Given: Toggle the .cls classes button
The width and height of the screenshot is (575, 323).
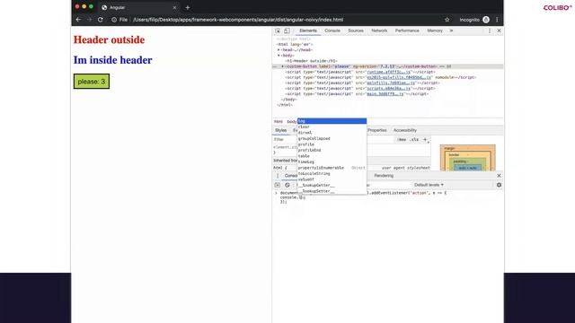Looking at the screenshot, I should pyautogui.click(x=414, y=140).
